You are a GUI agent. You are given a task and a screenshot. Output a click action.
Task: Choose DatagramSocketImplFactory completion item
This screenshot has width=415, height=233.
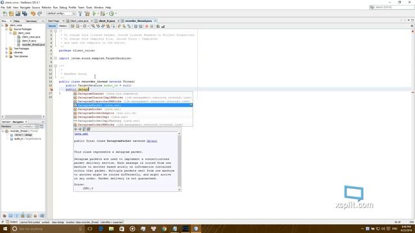coord(133,121)
